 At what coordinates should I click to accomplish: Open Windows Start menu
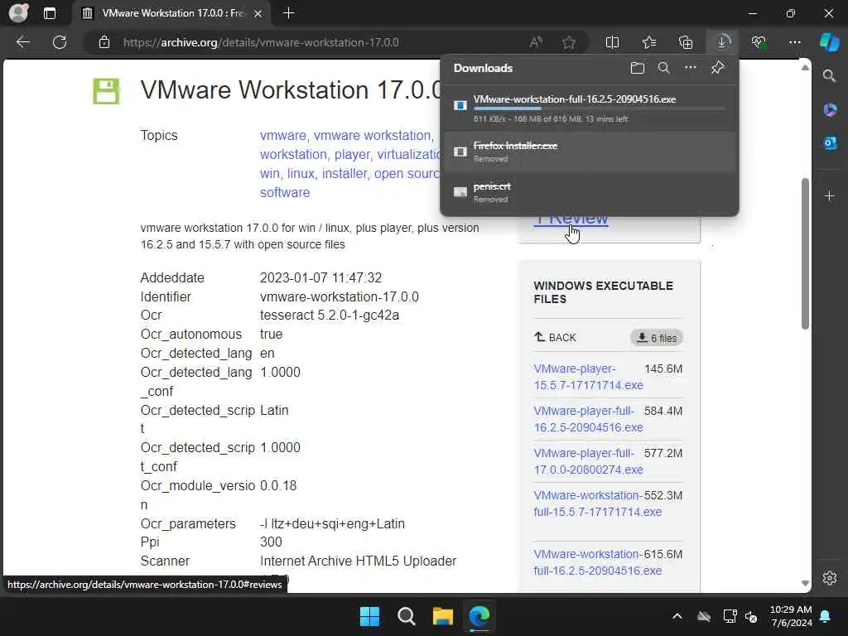point(370,616)
